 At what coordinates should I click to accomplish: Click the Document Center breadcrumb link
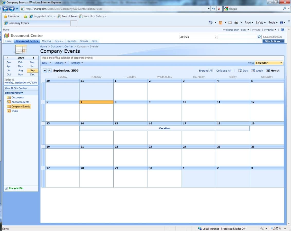62,46
